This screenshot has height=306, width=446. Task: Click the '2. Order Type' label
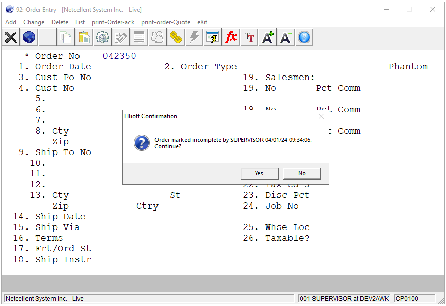[200, 67]
